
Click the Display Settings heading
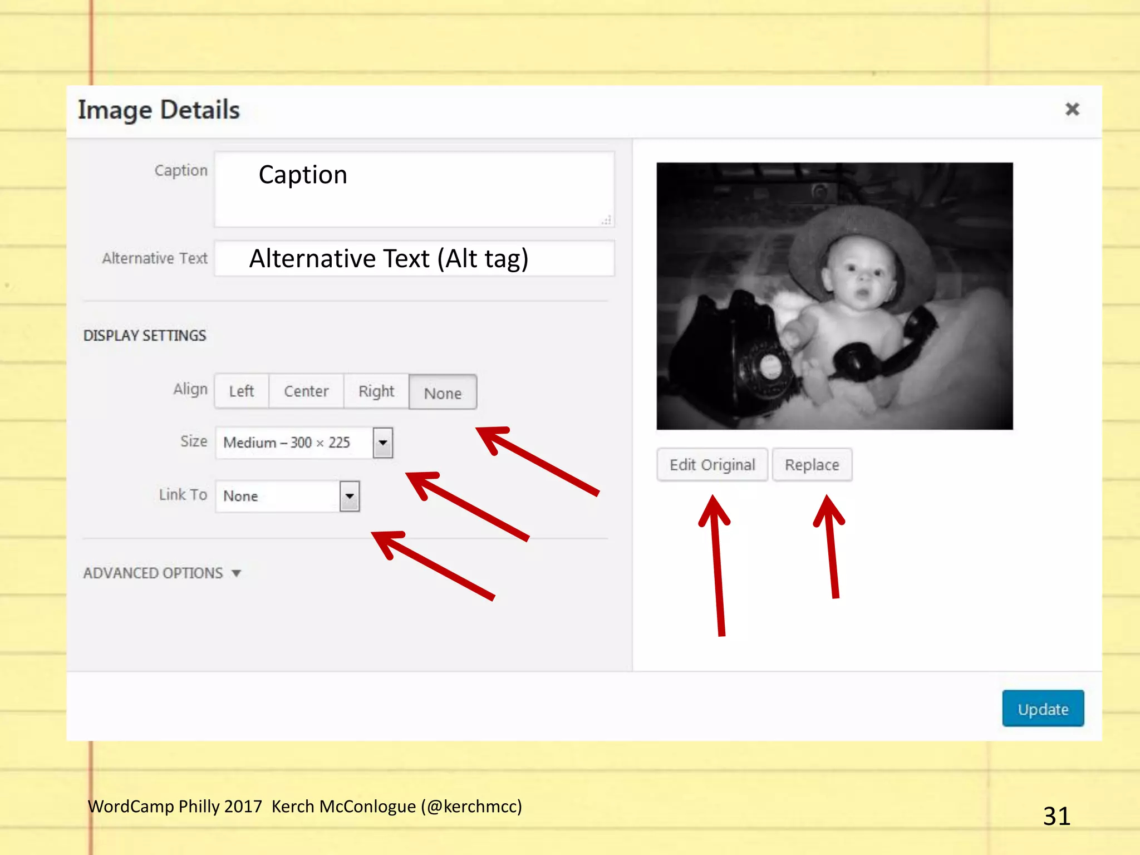[145, 336]
